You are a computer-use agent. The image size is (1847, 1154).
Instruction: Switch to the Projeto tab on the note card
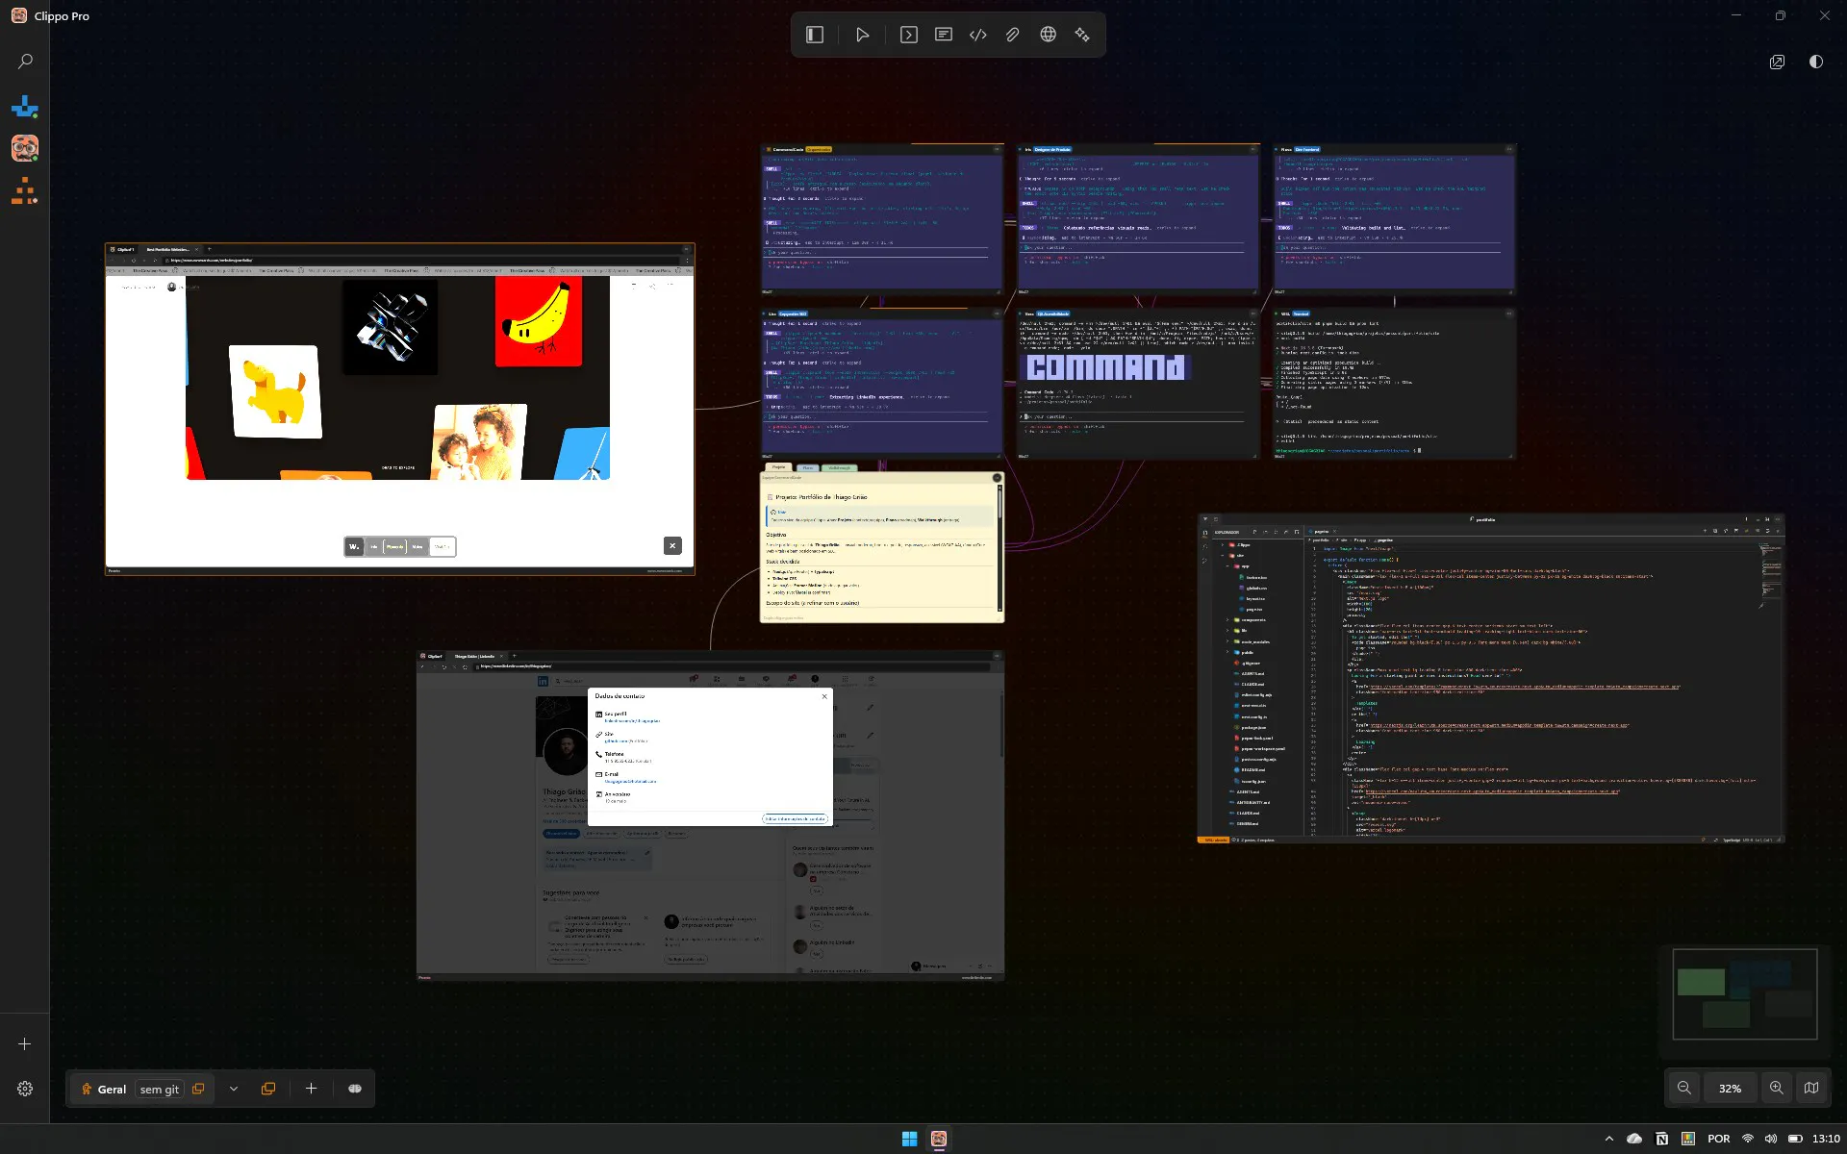click(778, 467)
